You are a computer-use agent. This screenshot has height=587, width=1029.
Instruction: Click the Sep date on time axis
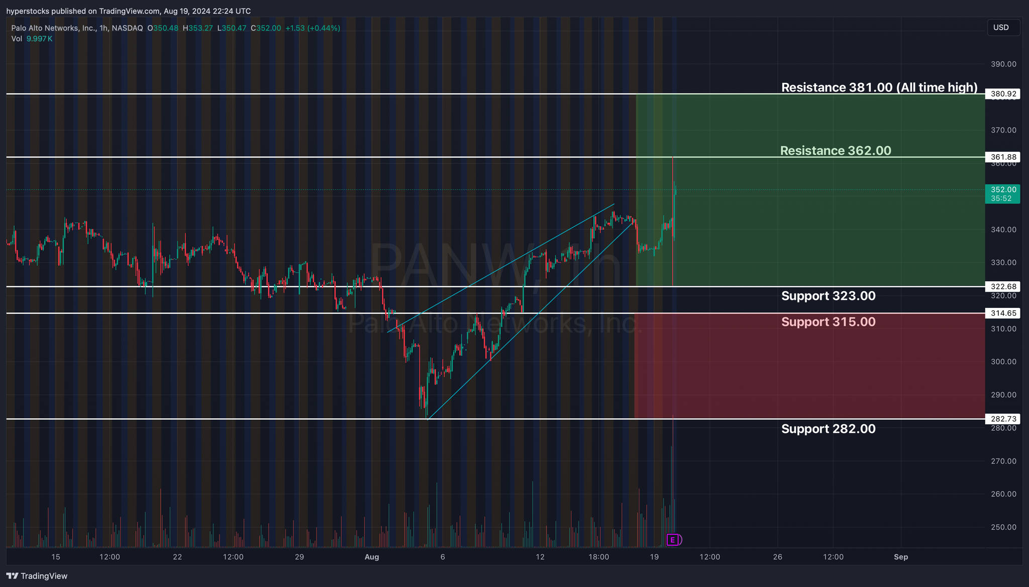(x=901, y=557)
